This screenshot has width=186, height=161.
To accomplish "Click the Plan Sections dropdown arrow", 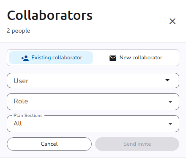I will (170, 124).
